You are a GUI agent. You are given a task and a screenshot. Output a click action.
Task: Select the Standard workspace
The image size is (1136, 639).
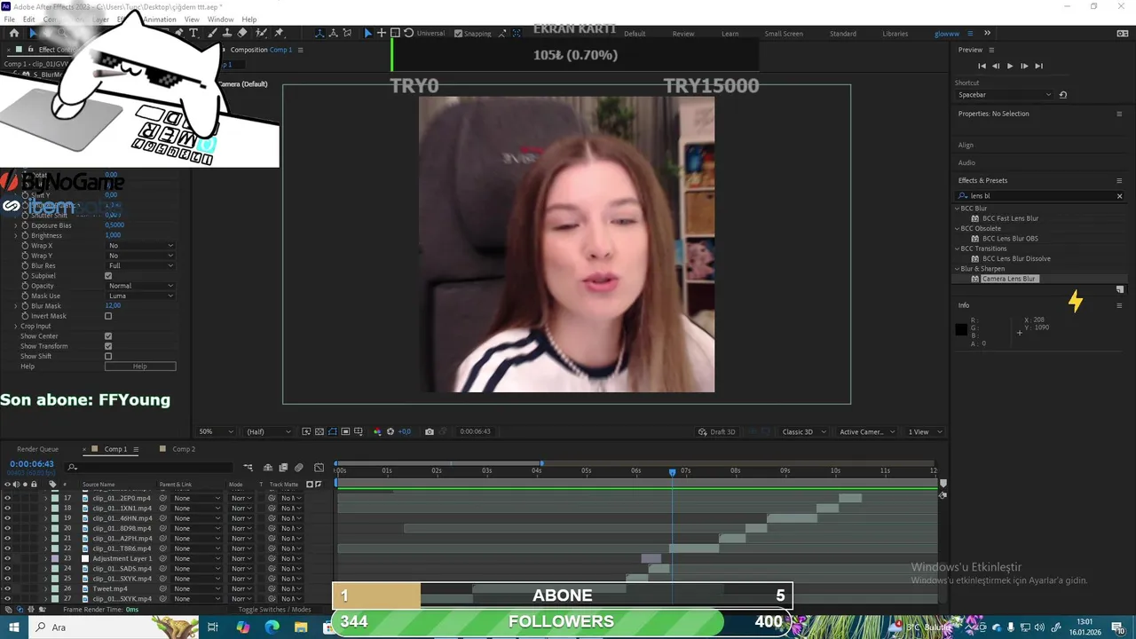click(x=843, y=34)
